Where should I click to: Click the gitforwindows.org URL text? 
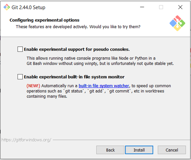[x=26, y=140]
